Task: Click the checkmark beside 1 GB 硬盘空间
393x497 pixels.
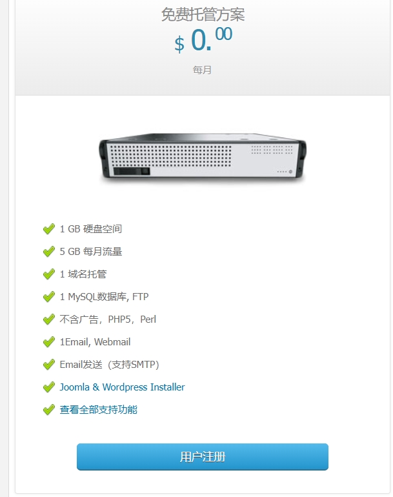Action: (49, 229)
